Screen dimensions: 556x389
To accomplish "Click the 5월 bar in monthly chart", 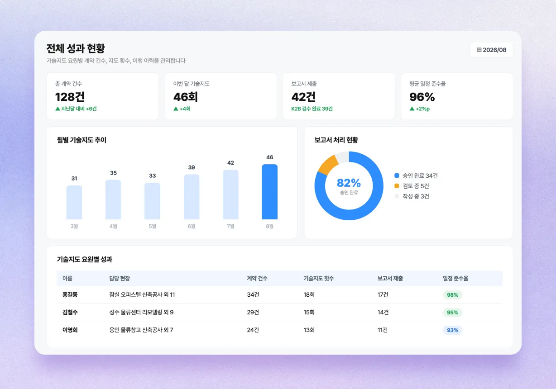I will point(152,201).
